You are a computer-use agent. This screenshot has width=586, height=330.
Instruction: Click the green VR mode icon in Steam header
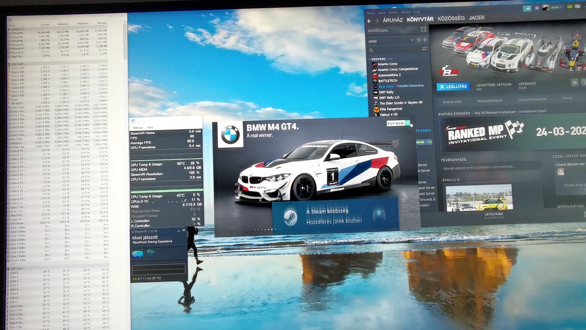click(x=570, y=7)
